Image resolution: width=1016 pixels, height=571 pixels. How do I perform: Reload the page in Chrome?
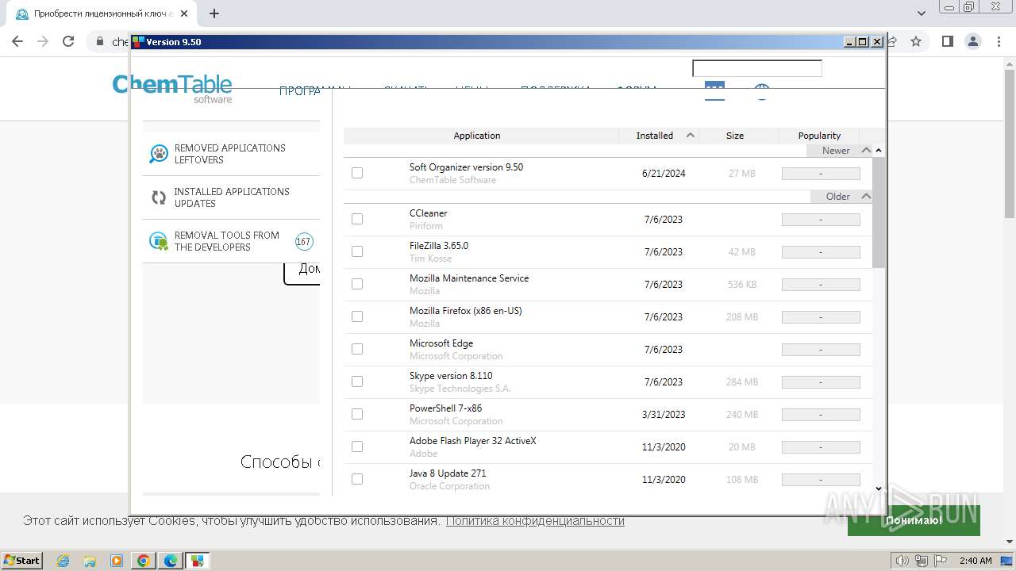[68, 41]
